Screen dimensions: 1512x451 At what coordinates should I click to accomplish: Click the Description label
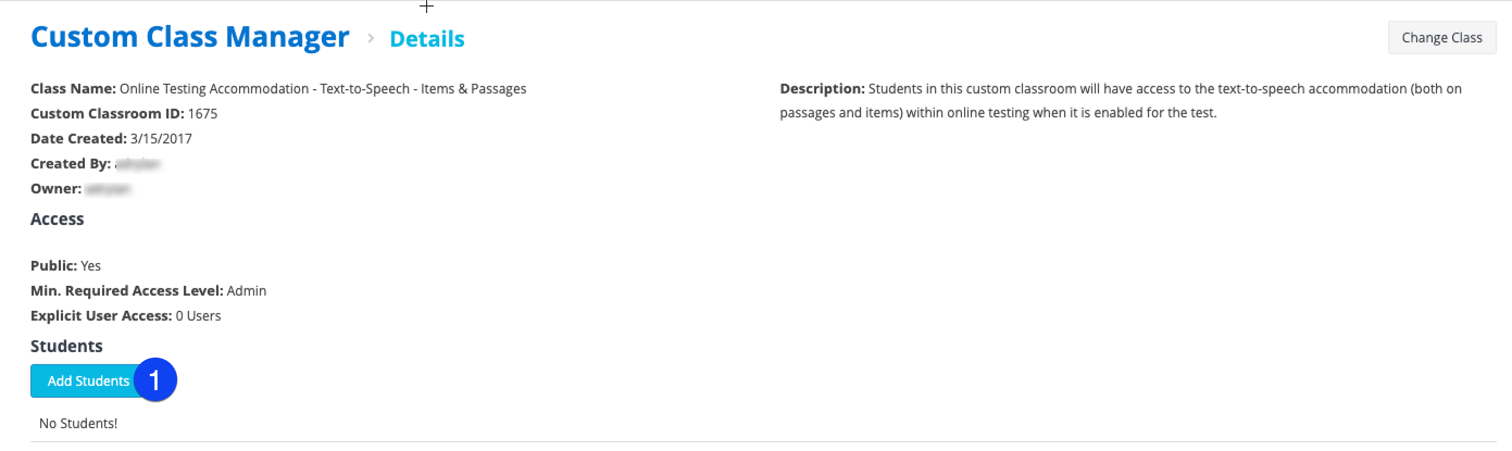point(822,89)
